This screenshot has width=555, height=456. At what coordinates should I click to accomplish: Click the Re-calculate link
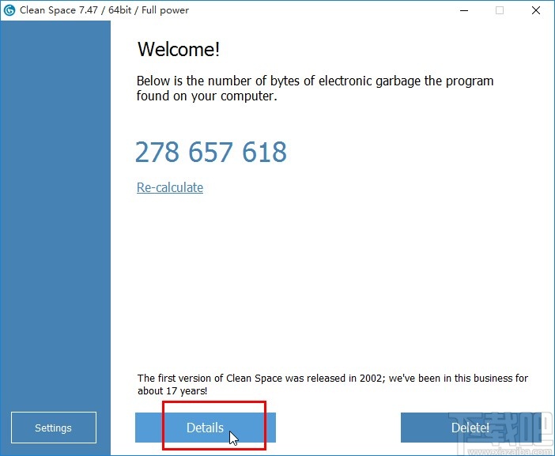(x=170, y=187)
